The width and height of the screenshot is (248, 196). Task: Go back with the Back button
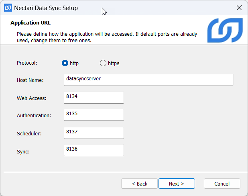[x=140, y=184]
